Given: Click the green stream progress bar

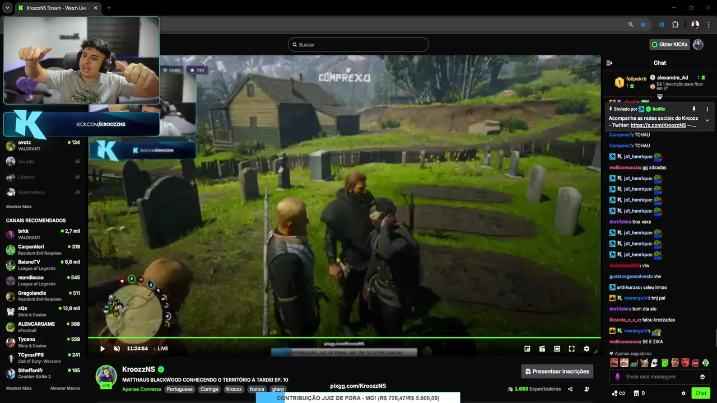Looking at the screenshot, I should point(344,338).
